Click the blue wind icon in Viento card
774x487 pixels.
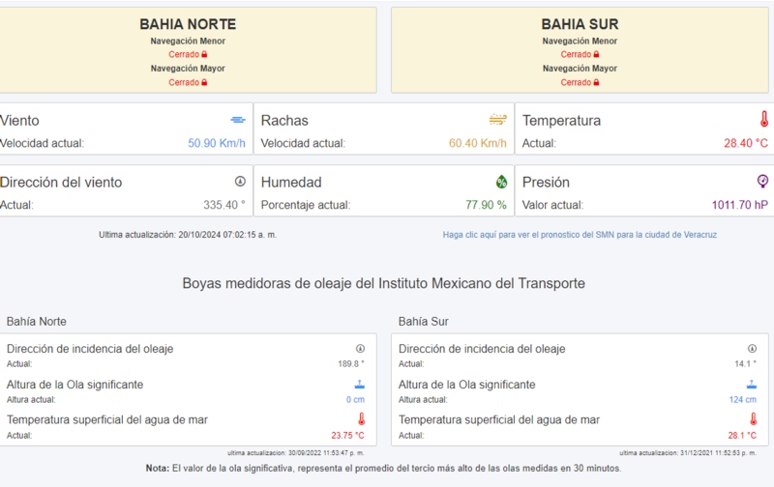[x=238, y=120]
